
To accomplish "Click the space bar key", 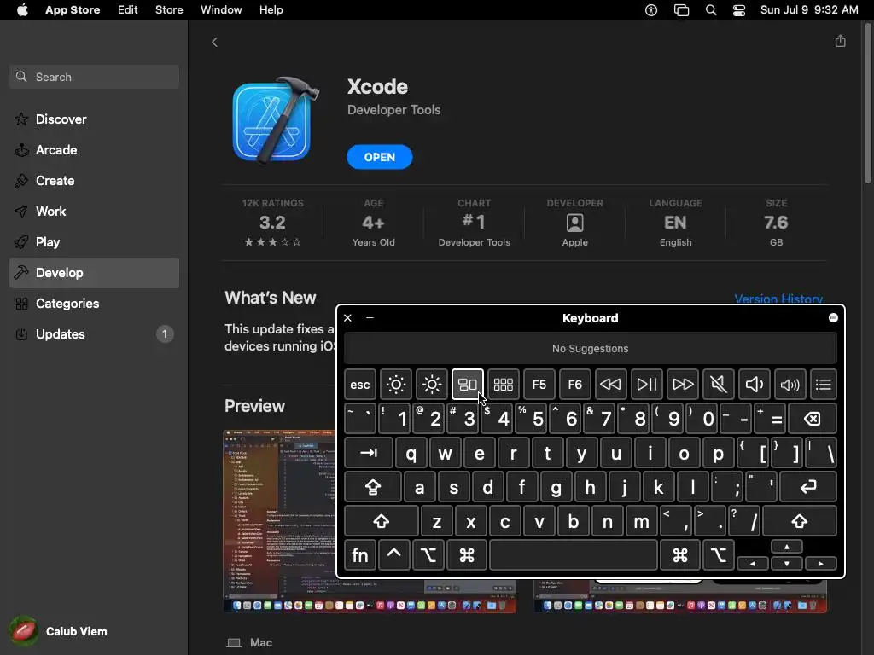I will [x=574, y=554].
